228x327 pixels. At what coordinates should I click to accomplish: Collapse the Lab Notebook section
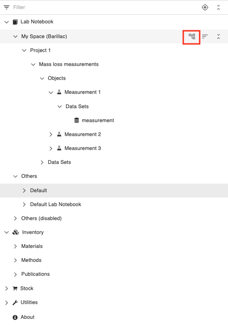[x=7, y=22]
